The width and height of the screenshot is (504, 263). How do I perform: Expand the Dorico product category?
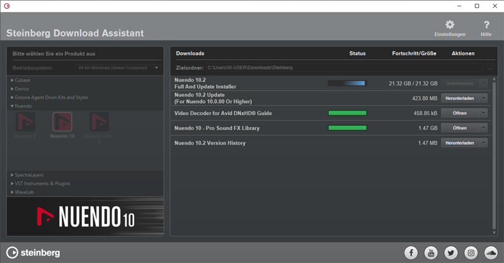pyautogui.click(x=12, y=89)
